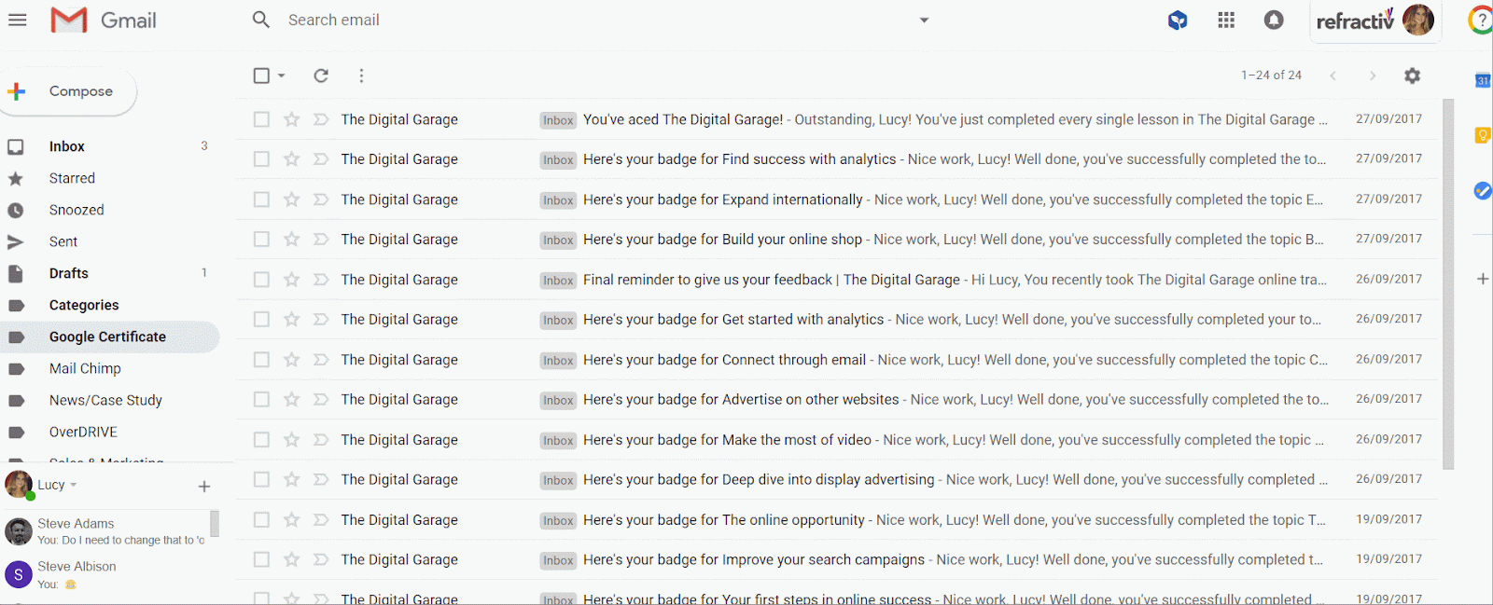The width and height of the screenshot is (1493, 605).
Task: Mark 'Build your online shop' email as important
Action: click(321, 240)
